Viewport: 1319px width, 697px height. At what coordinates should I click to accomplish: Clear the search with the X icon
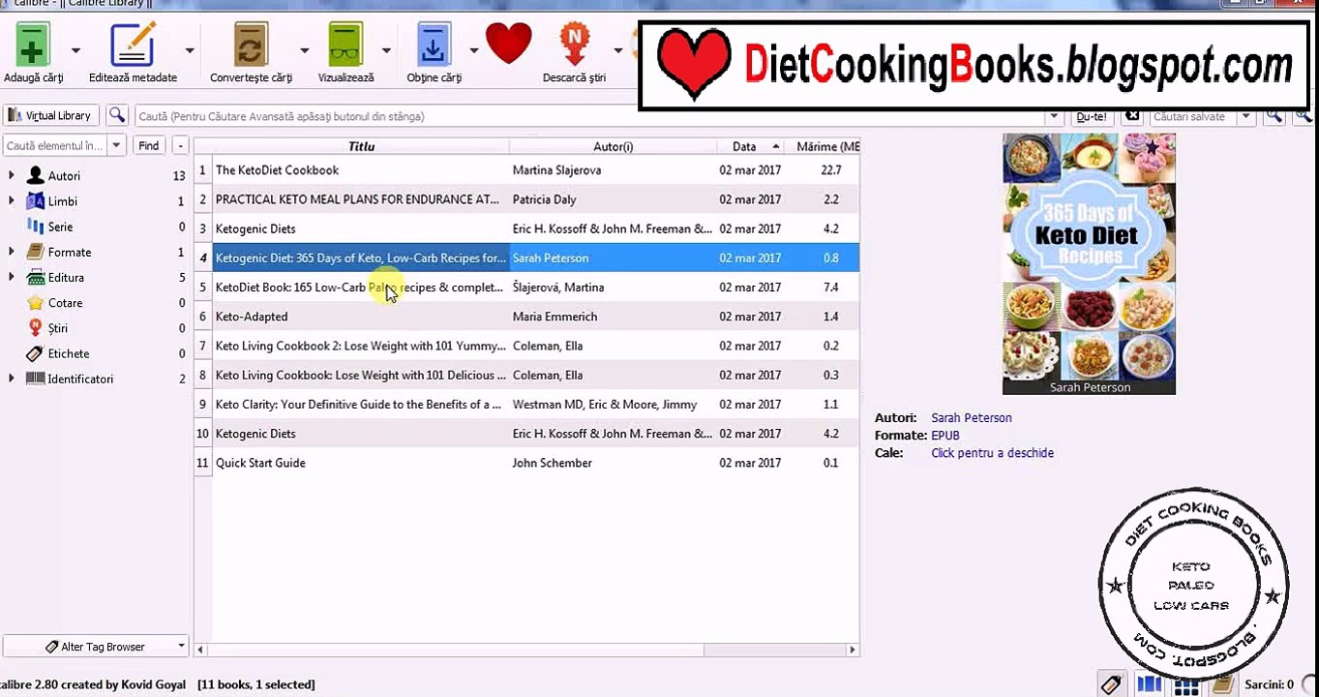point(1132,116)
